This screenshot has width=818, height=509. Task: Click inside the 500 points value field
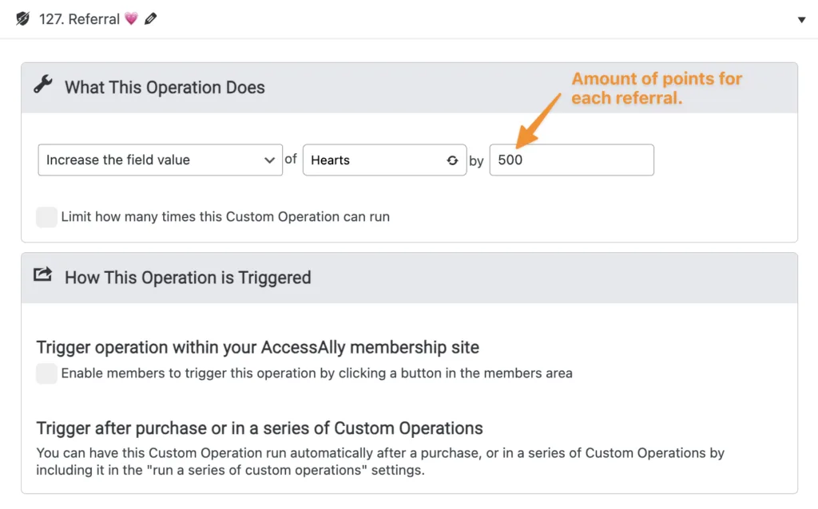click(x=572, y=160)
